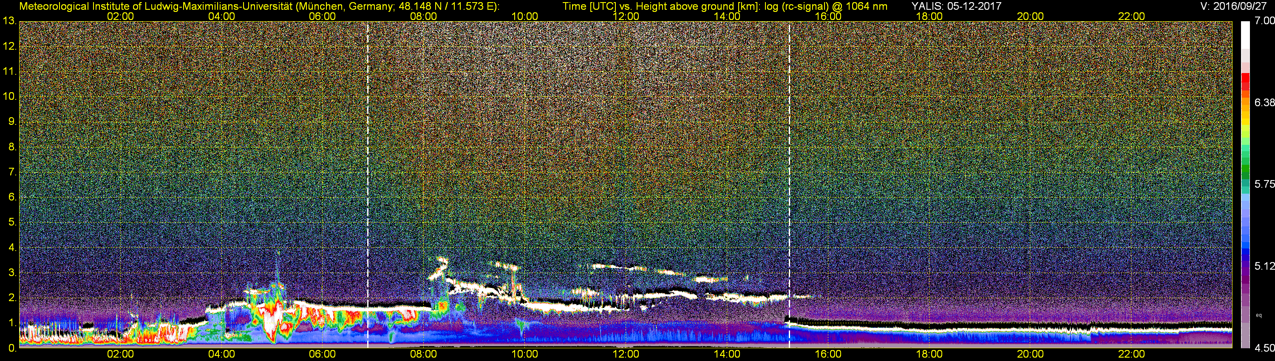Click the dashed white vertical line near 15:15
1275x361 pixels.
pyautogui.click(x=789, y=184)
